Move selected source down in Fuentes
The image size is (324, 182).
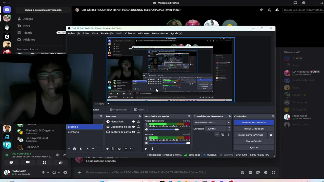(x=131, y=149)
